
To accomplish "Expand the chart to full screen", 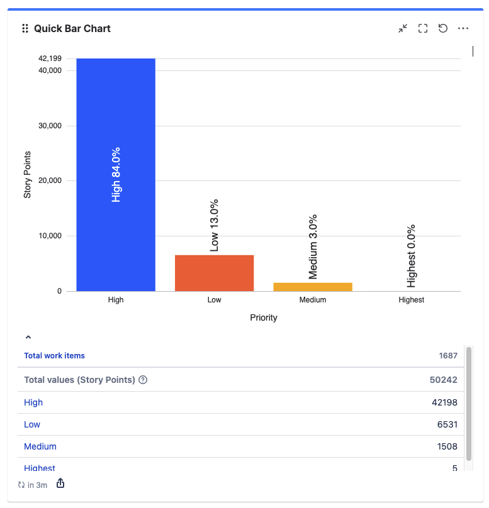I will pyautogui.click(x=422, y=28).
